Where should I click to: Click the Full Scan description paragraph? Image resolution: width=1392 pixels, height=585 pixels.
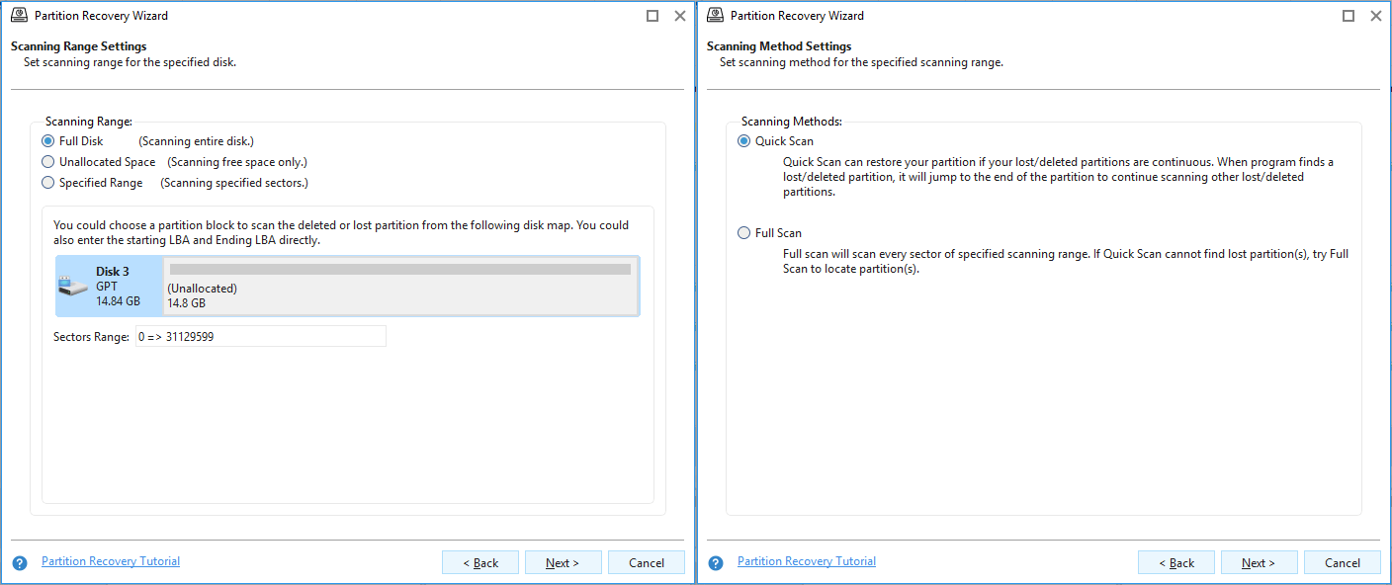1066,261
